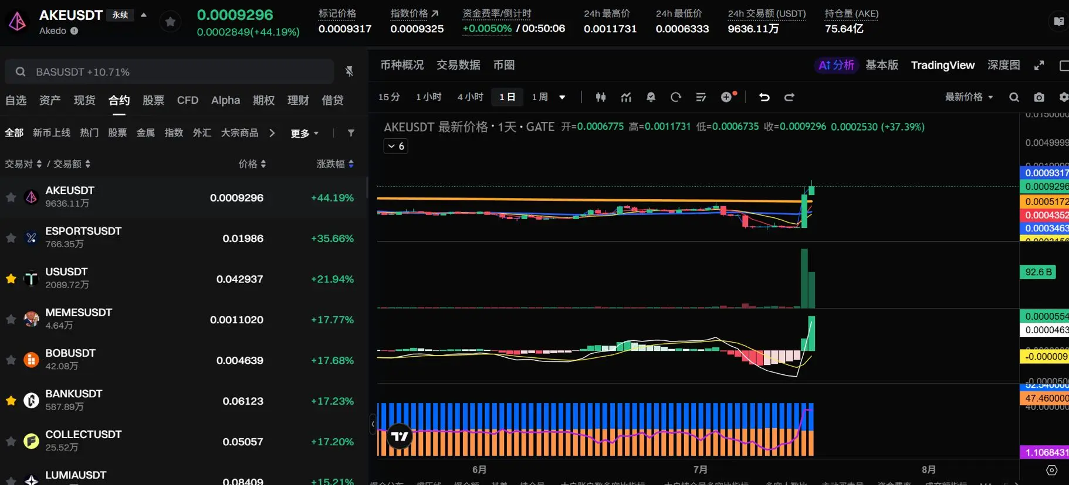The height and width of the screenshot is (485, 1069).
Task: Create a price alert with bell icon
Action: tap(651, 97)
